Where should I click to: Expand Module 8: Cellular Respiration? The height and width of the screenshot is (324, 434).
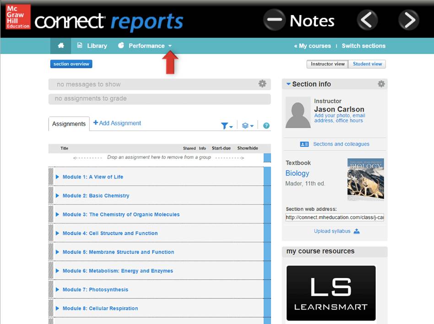tap(57, 308)
